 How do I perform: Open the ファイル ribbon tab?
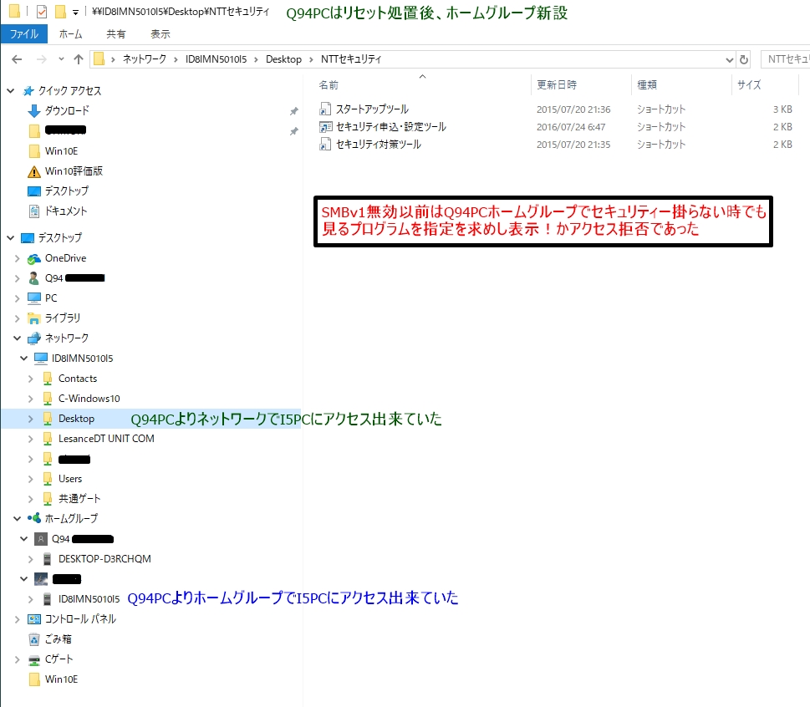(23, 34)
